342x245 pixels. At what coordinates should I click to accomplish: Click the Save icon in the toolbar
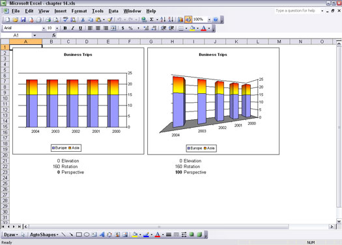(23, 20)
